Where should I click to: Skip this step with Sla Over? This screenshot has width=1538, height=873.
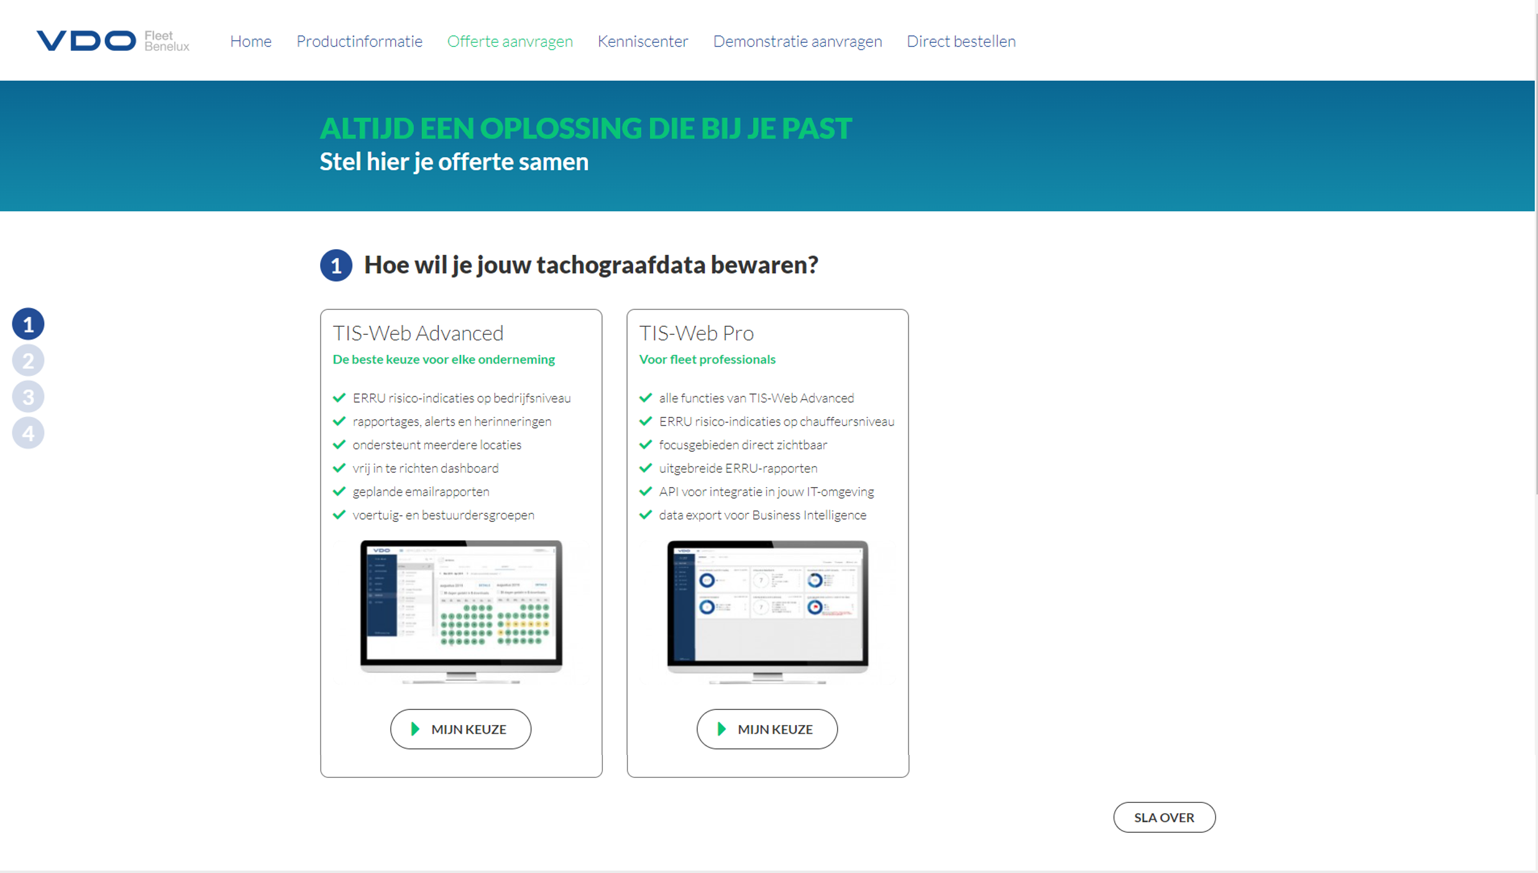click(1164, 817)
